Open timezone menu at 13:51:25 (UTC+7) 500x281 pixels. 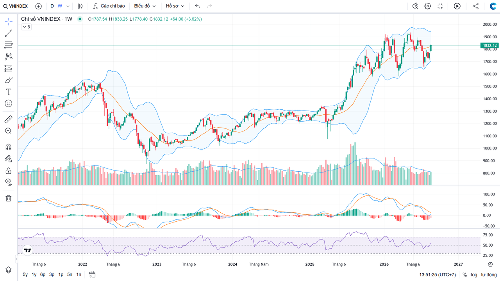(x=437, y=275)
